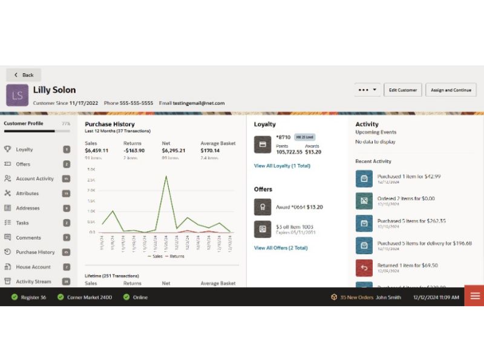Select Purchase History in the sidebar
484x363 pixels.
35,252
